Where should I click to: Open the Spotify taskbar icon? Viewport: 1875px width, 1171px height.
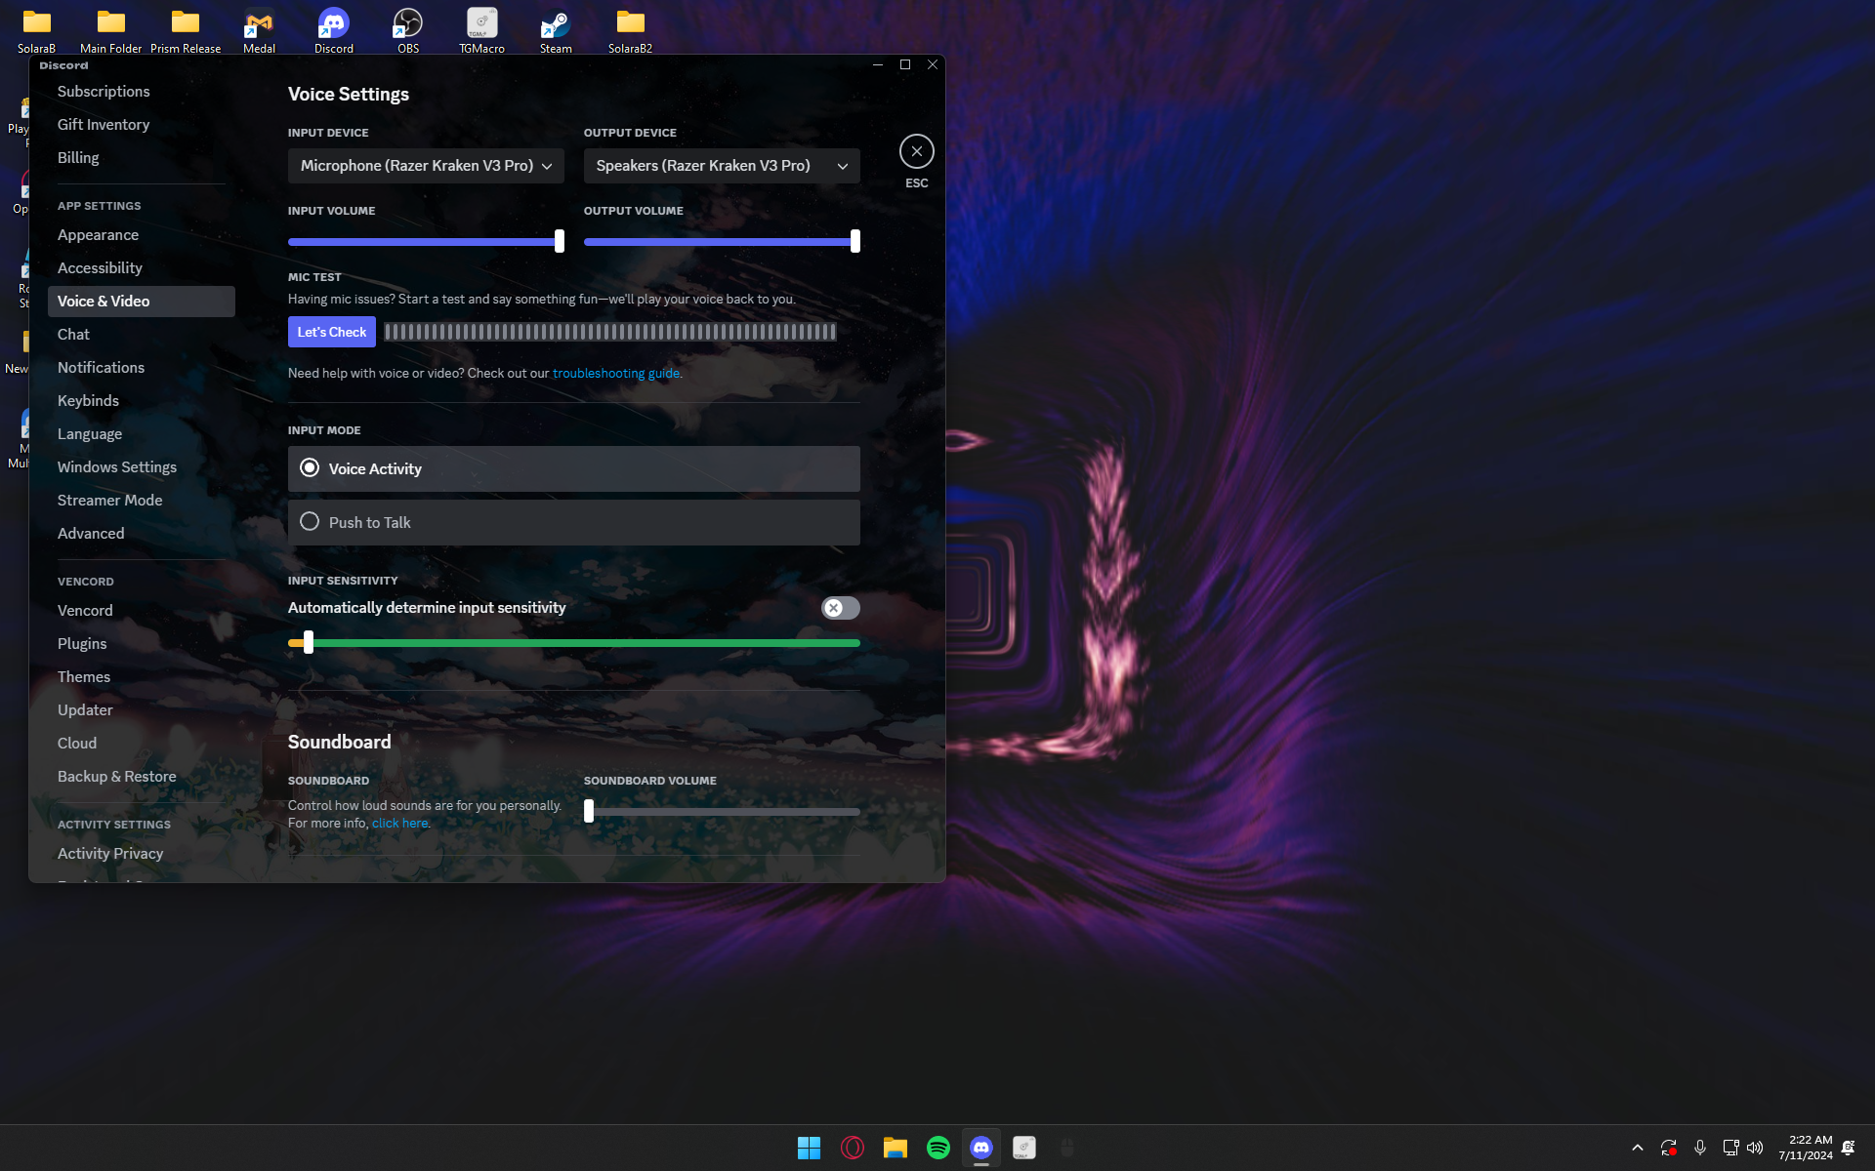[937, 1148]
